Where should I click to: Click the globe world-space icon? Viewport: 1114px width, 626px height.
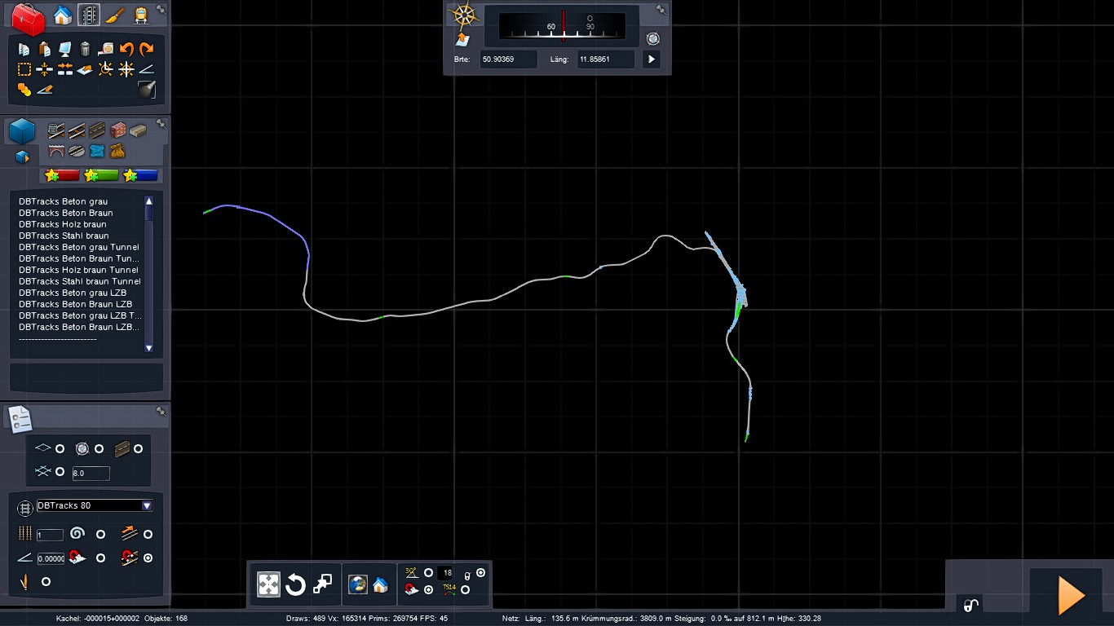pos(358,584)
